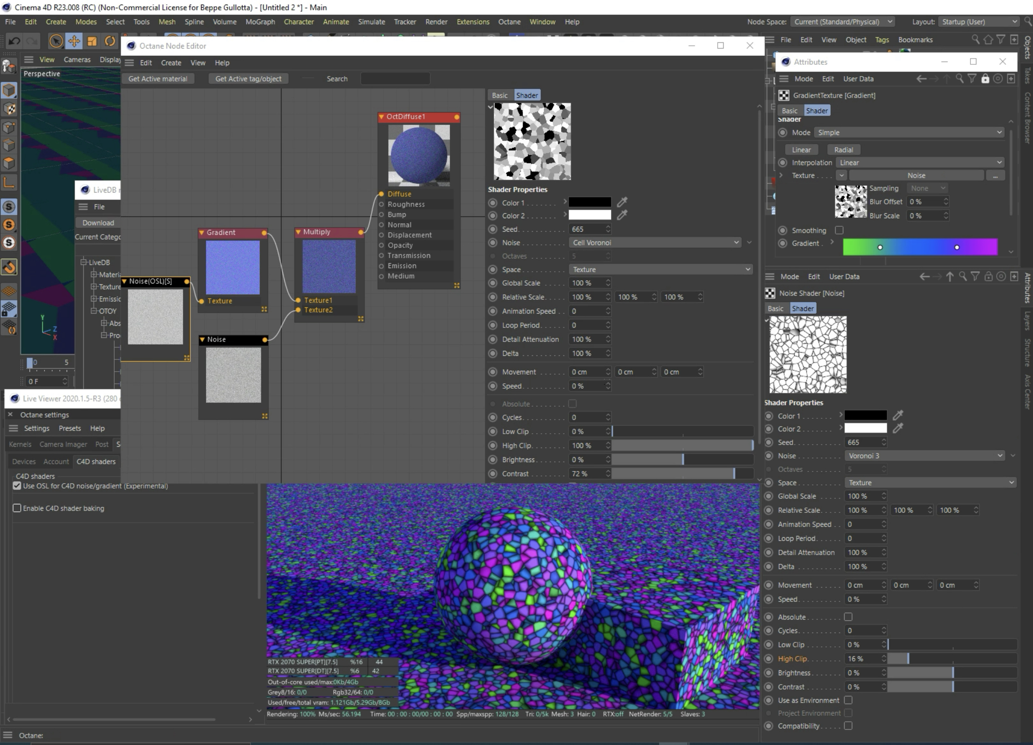
Task: Click the Undo arrow icon
Action: [14, 41]
